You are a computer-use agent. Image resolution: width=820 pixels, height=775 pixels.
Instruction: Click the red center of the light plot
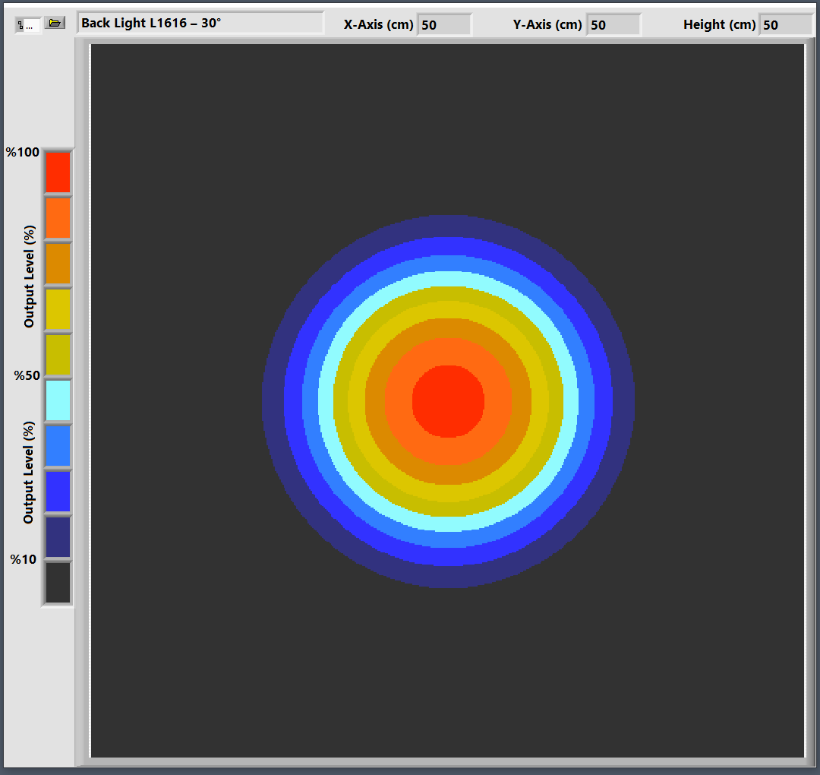pos(448,401)
